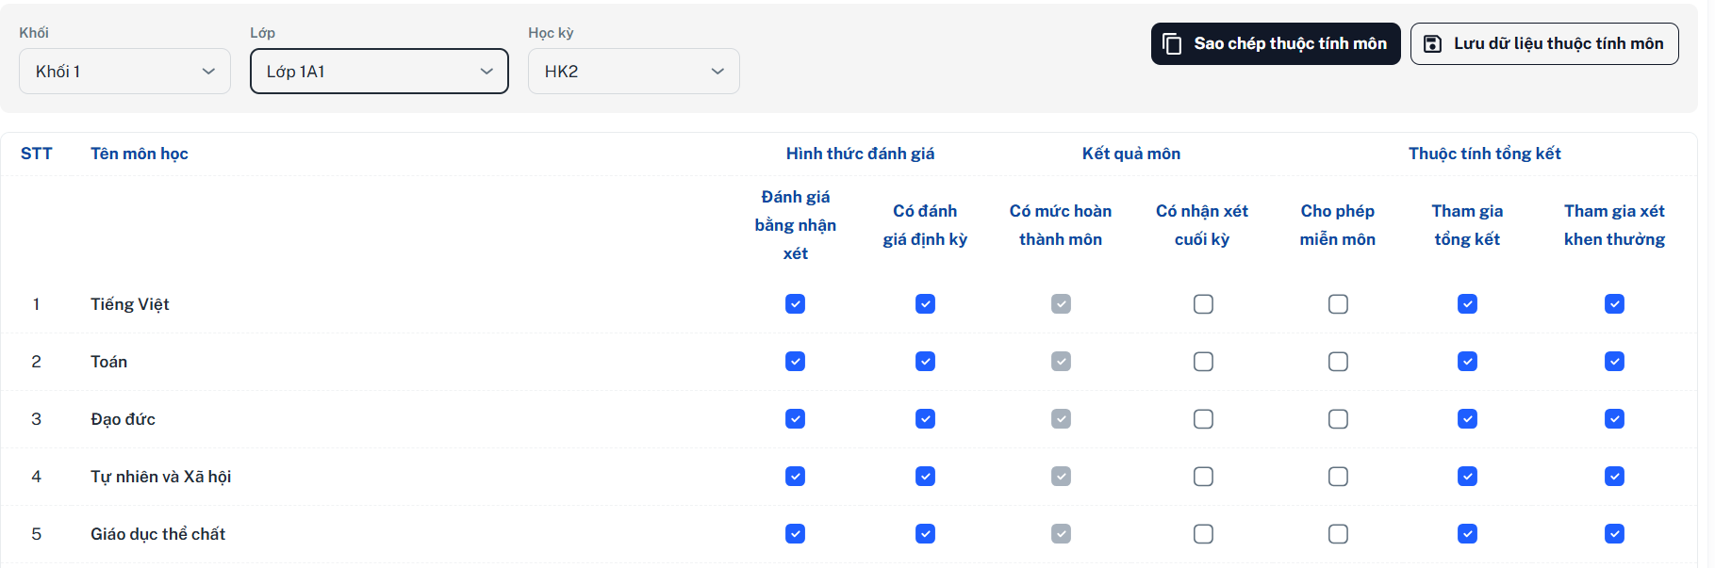The width and height of the screenshot is (1715, 568).
Task: Uncheck Tham gia tổng kết for Toán
Action: [1467, 362]
